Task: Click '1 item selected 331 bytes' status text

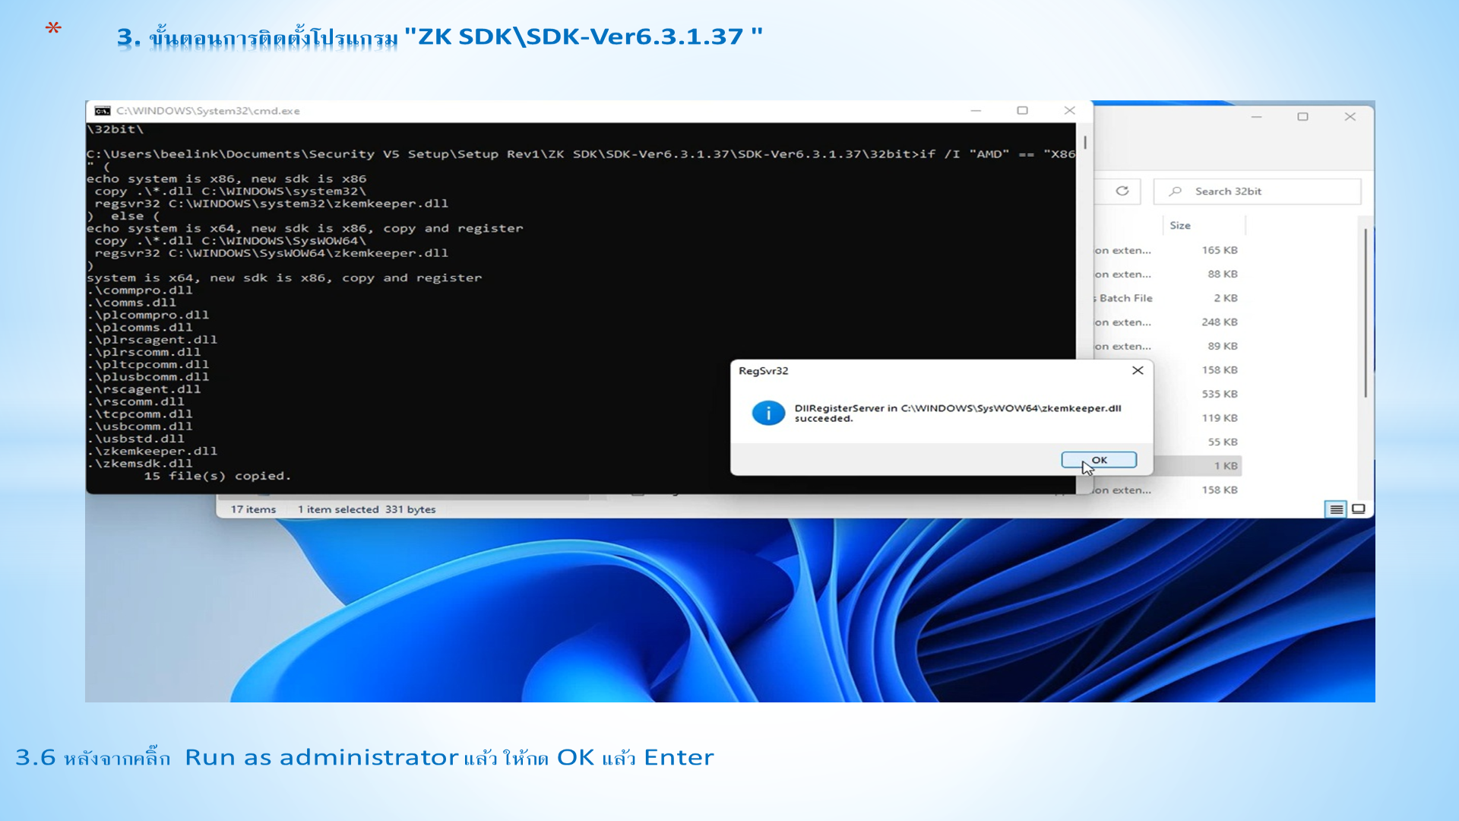Action: click(x=366, y=509)
